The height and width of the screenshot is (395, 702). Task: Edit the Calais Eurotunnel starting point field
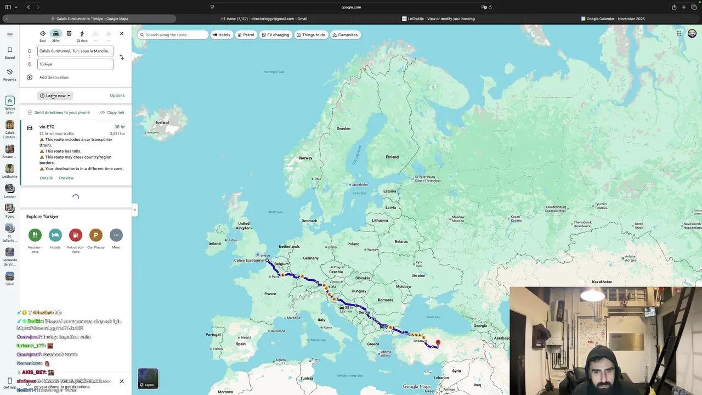tap(76, 51)
